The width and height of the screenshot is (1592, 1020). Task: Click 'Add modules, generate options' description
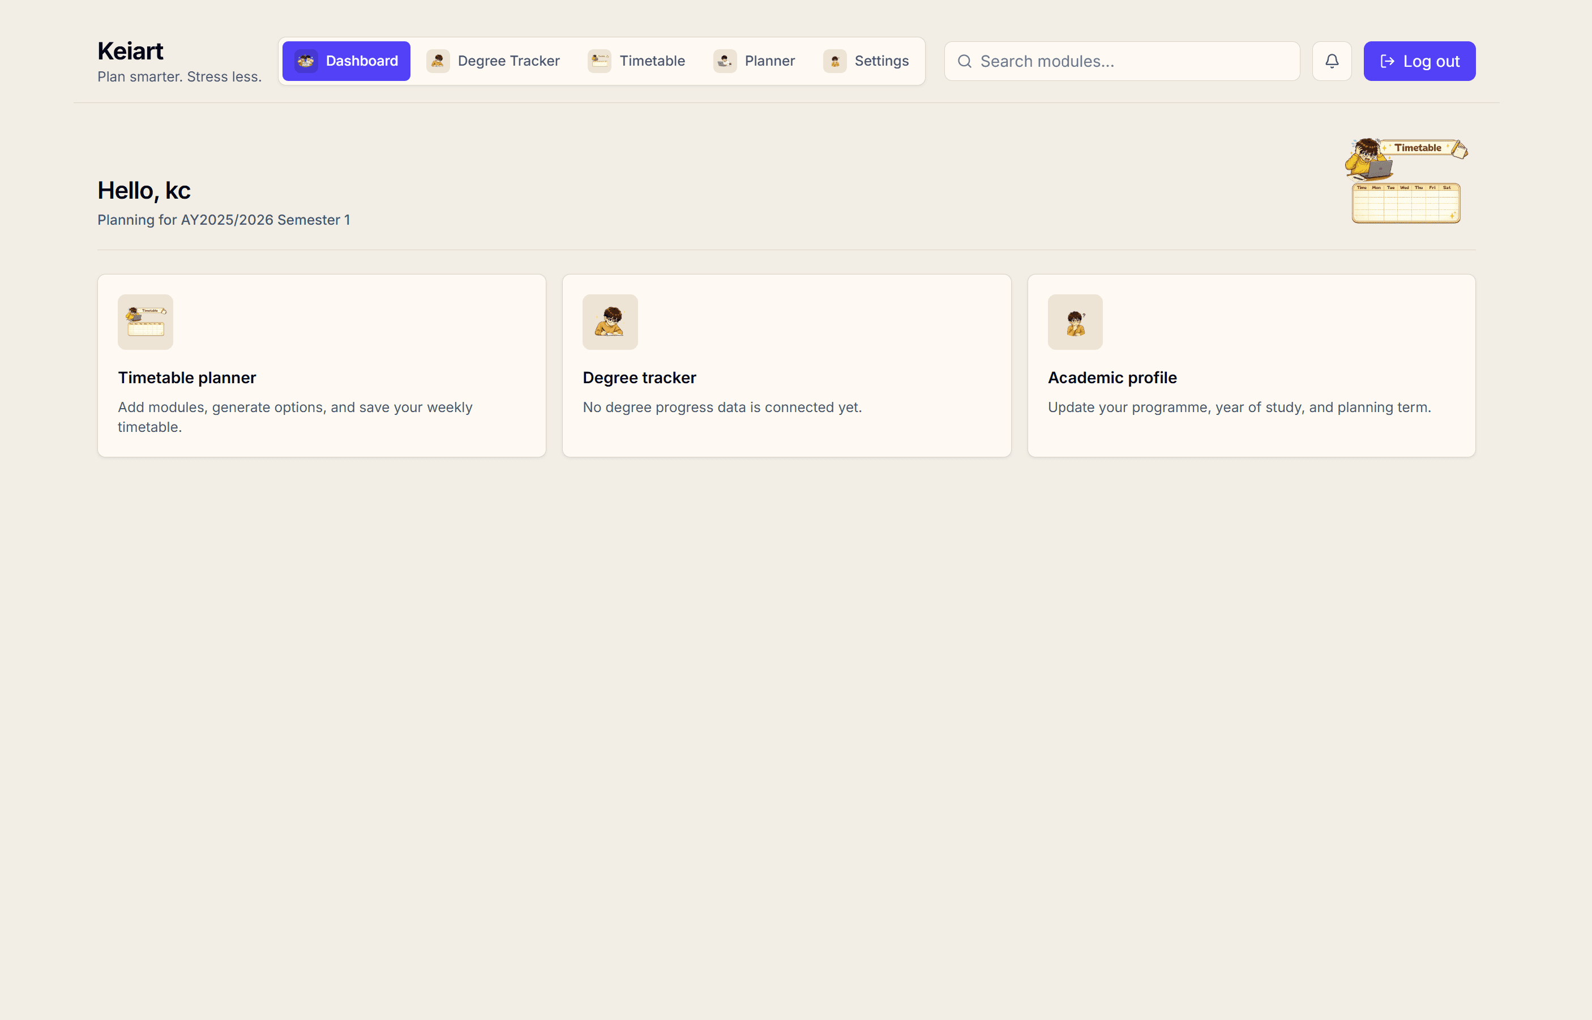(x=296, y=417)
